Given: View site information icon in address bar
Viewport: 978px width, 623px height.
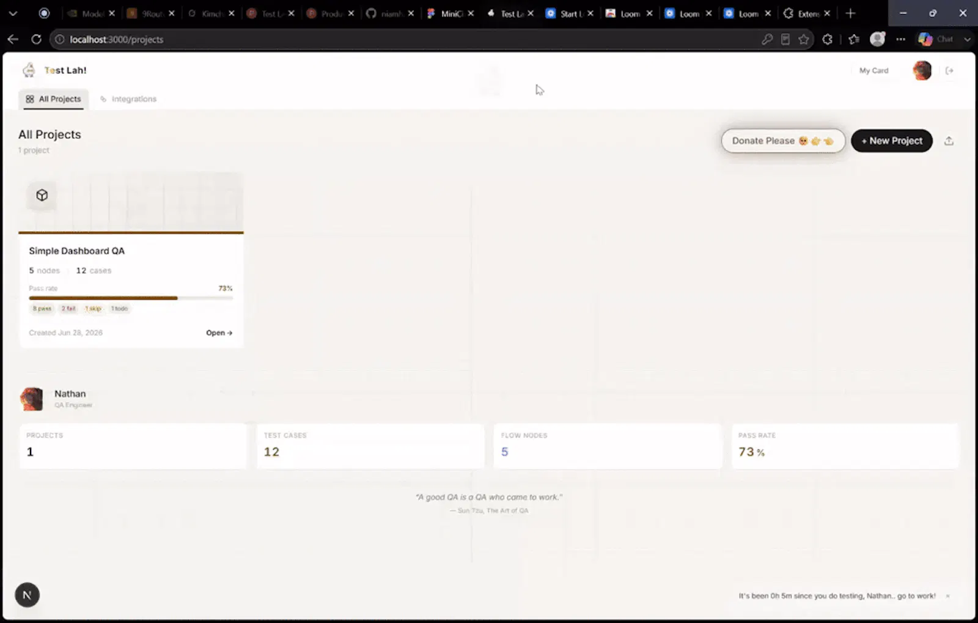Looking at the screenshot, I should [x=59, y=39].
